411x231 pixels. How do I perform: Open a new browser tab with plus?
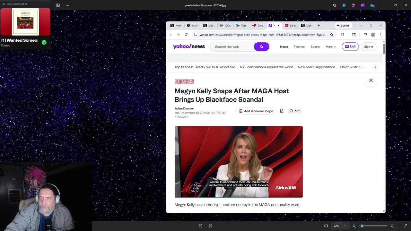pyautogui.click(x=319, y=26)
